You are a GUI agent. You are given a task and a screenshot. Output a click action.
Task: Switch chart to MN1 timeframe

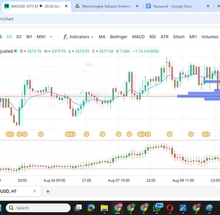[x=41, y=37]
